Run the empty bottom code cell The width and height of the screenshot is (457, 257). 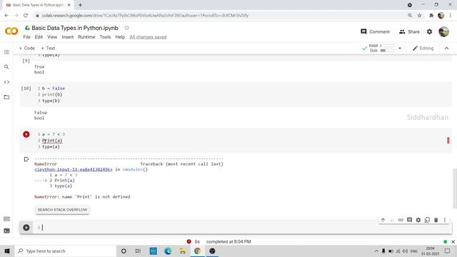coord(26,228)
